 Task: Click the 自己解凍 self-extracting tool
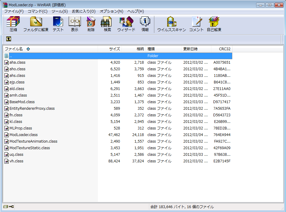(214, 24)
